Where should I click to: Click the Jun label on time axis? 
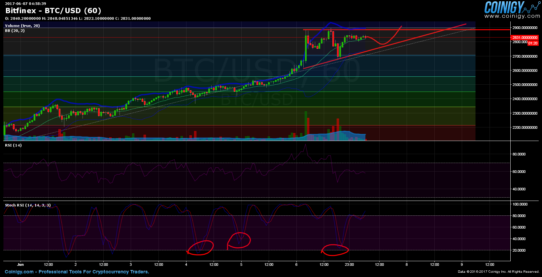[20, 264]
